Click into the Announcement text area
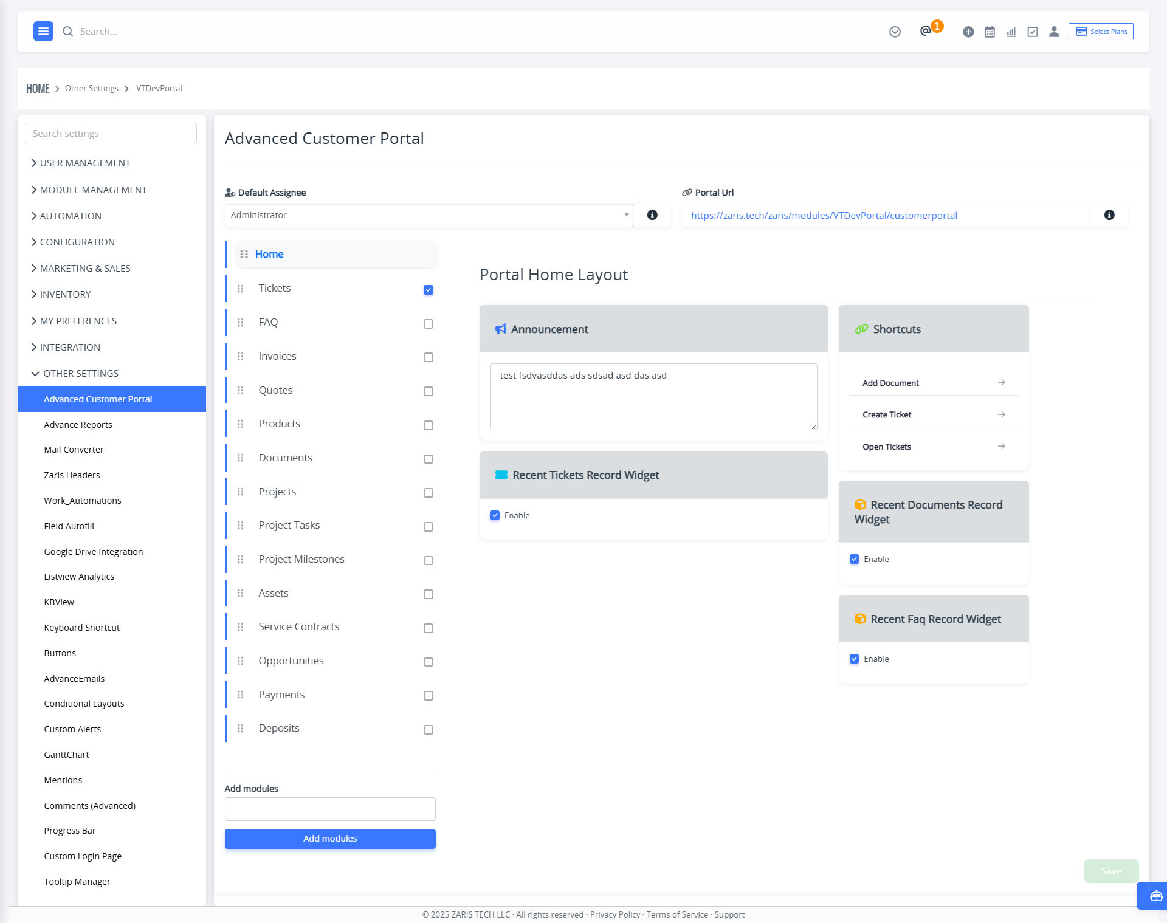This screenshot has height=923, width=1167. pos(653,397)
